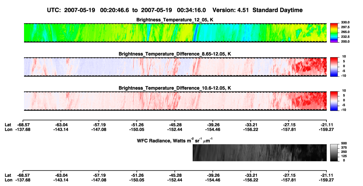The width and height of the screenshot is (363, 186).
Task: Click -57.19 latitude on the axis under WFC Radiance
Action: click(99, 175)
